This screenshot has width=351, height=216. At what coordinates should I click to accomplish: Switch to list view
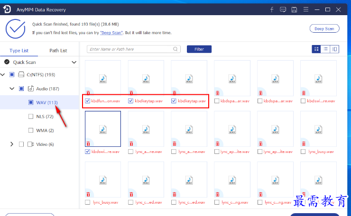coord(325,49)
